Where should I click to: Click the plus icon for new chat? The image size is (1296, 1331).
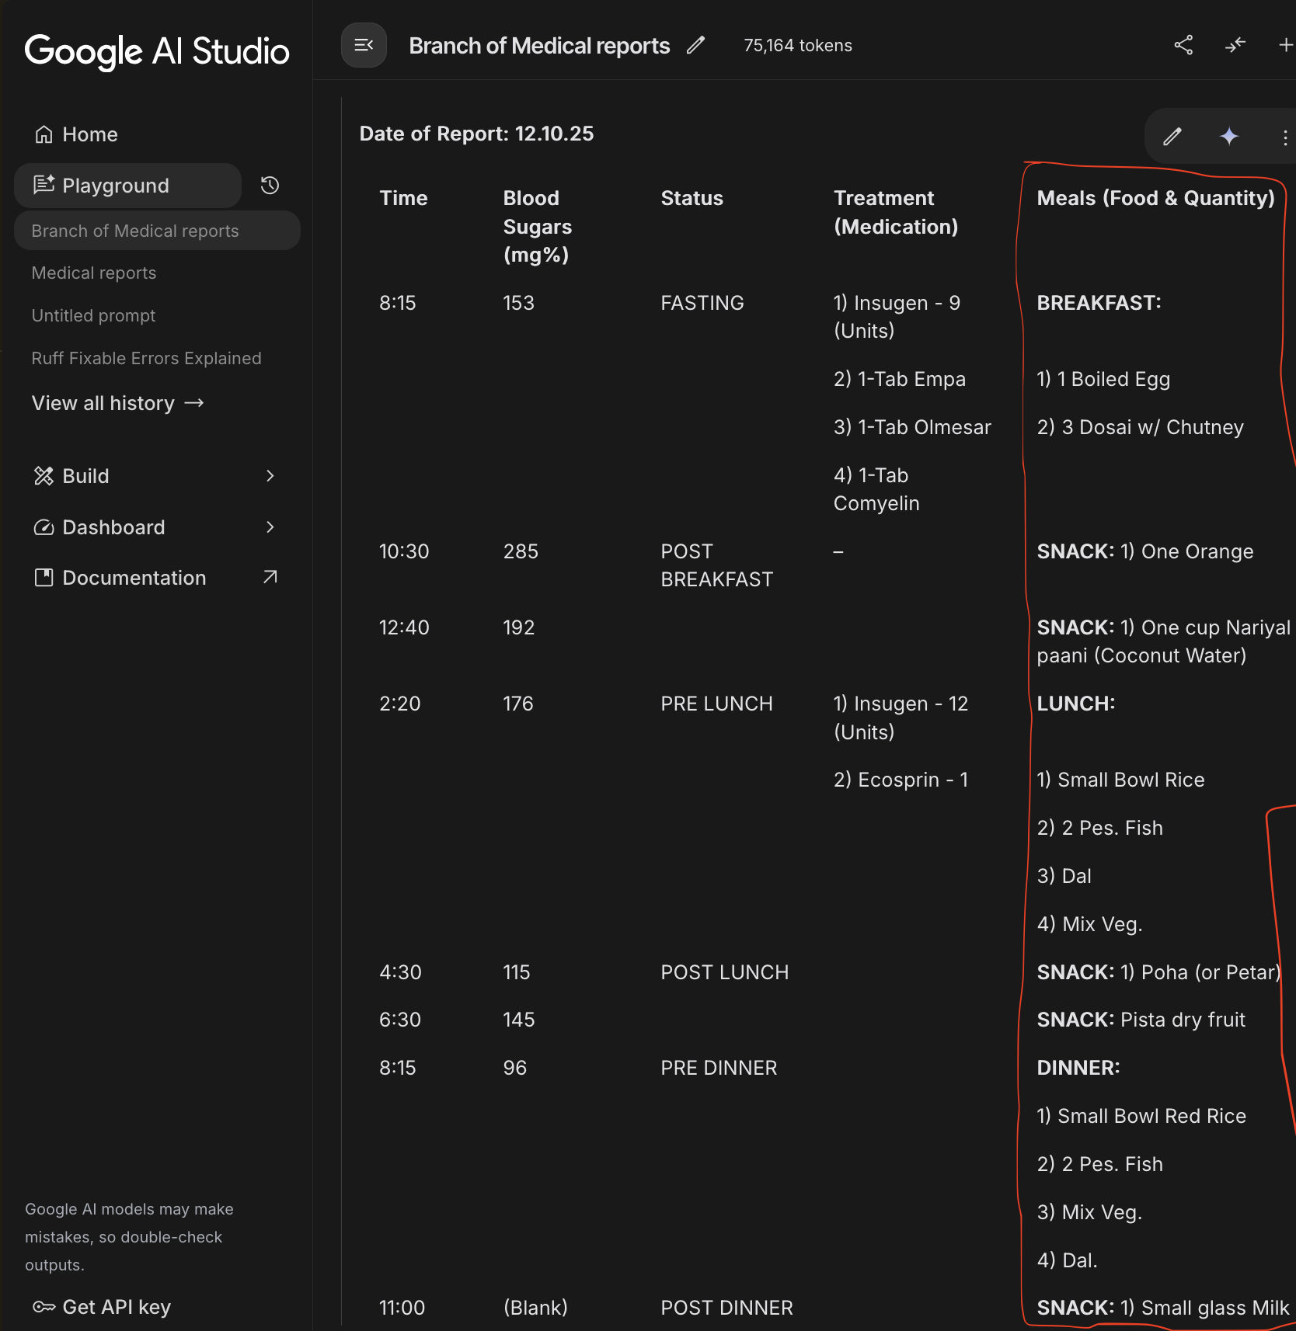(1285, 45)
